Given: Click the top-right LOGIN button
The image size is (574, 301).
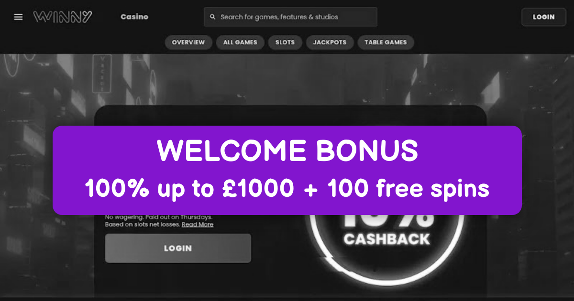Looking at the screenshot, I should point(544,17).
